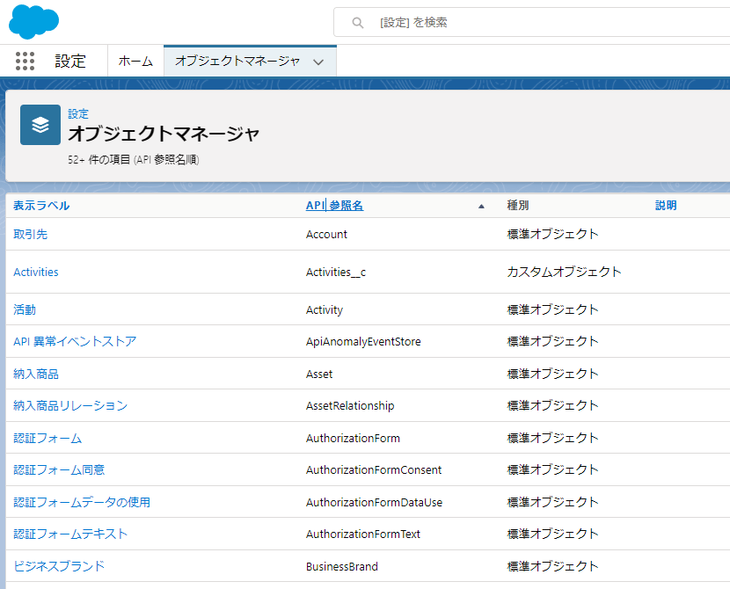Screen dimensions: 730x589
Task: Open the 活動 object link
Action: tap(25, 309)
